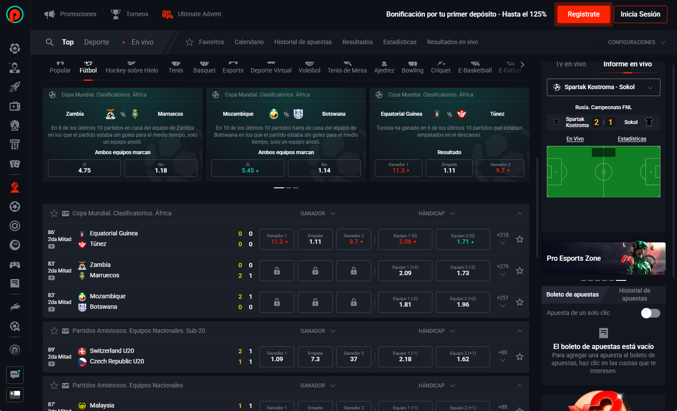This screenshot has height=411, width=677.
Task: Star the Partidos Amistosos Equipos Nacionales league
Action: point(54,386)
